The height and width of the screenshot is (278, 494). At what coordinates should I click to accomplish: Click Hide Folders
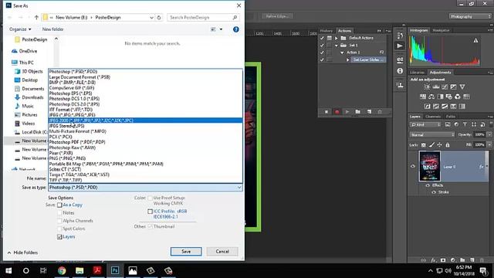pos(22,253)
